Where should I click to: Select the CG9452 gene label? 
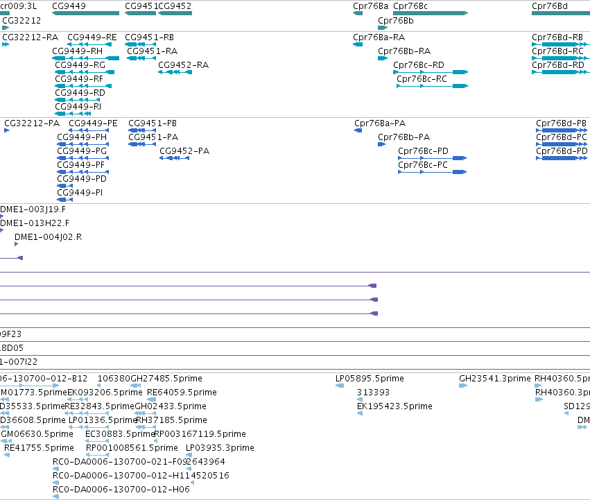175,6
